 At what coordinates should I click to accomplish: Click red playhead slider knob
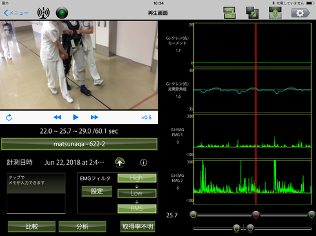[x=256, y=215]
